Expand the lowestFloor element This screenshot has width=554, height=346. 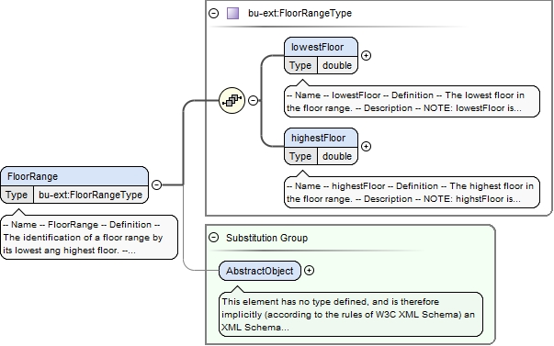(x=366, y=56)
